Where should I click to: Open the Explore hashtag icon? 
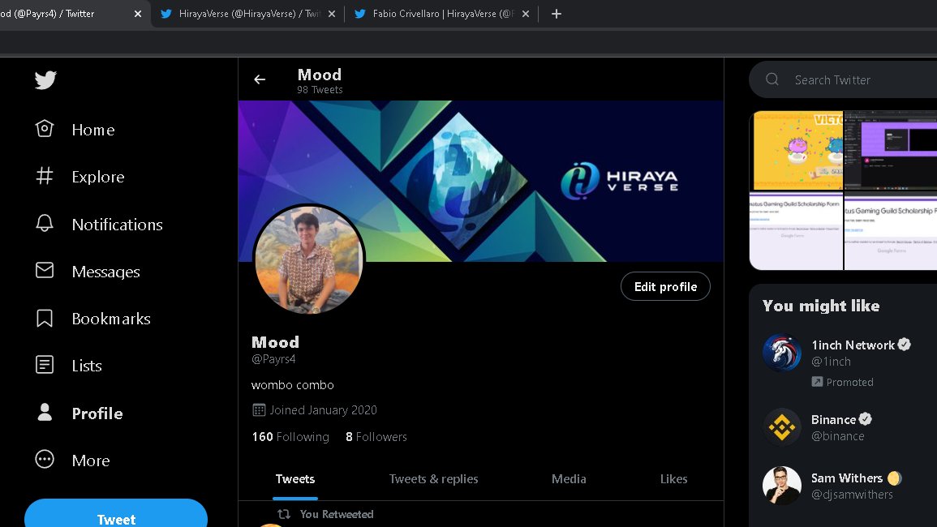(x=45, y=176)
